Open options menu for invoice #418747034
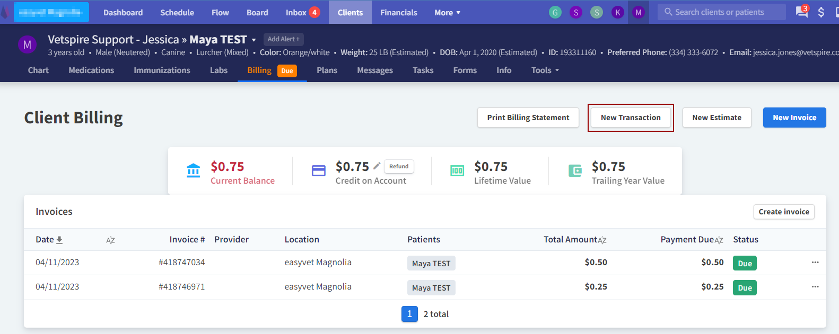 (815, 263)
